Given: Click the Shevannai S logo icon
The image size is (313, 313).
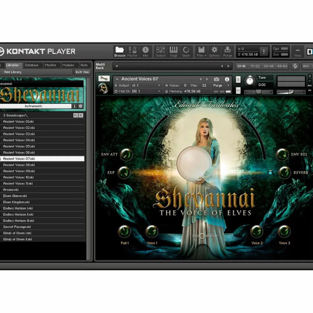Looking at the screenshot, I should click(103, 88).
